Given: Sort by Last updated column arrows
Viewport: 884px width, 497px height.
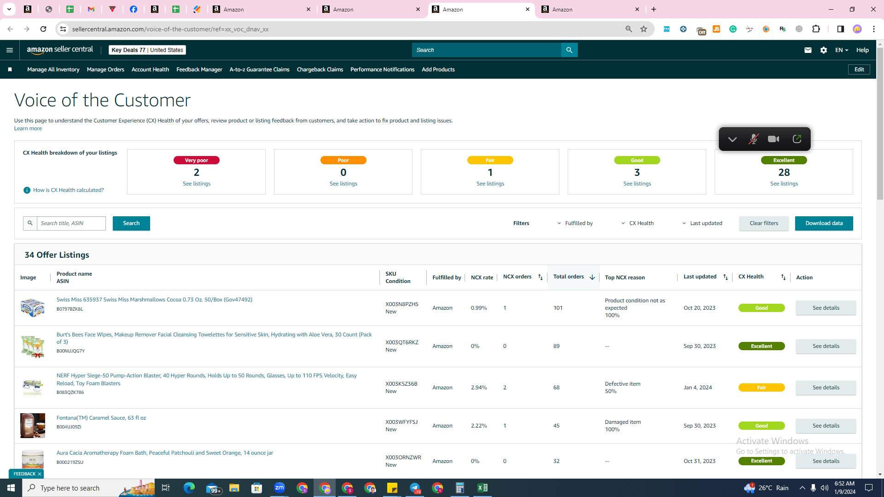Looking at the screenshot, I should (726, 277).
